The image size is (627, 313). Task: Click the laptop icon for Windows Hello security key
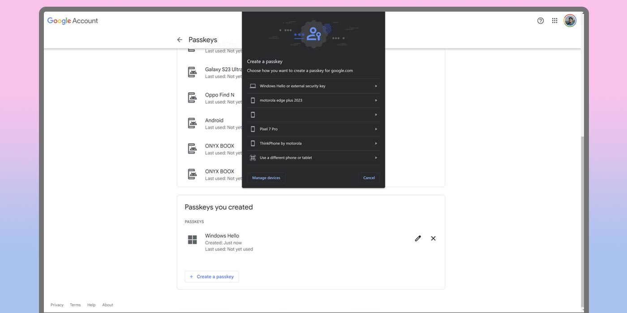(253, 86)
